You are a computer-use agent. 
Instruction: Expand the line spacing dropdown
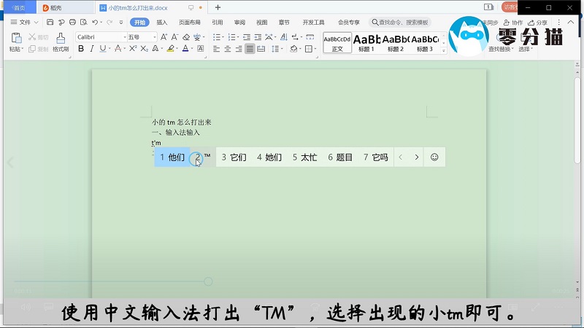[282, 49]
